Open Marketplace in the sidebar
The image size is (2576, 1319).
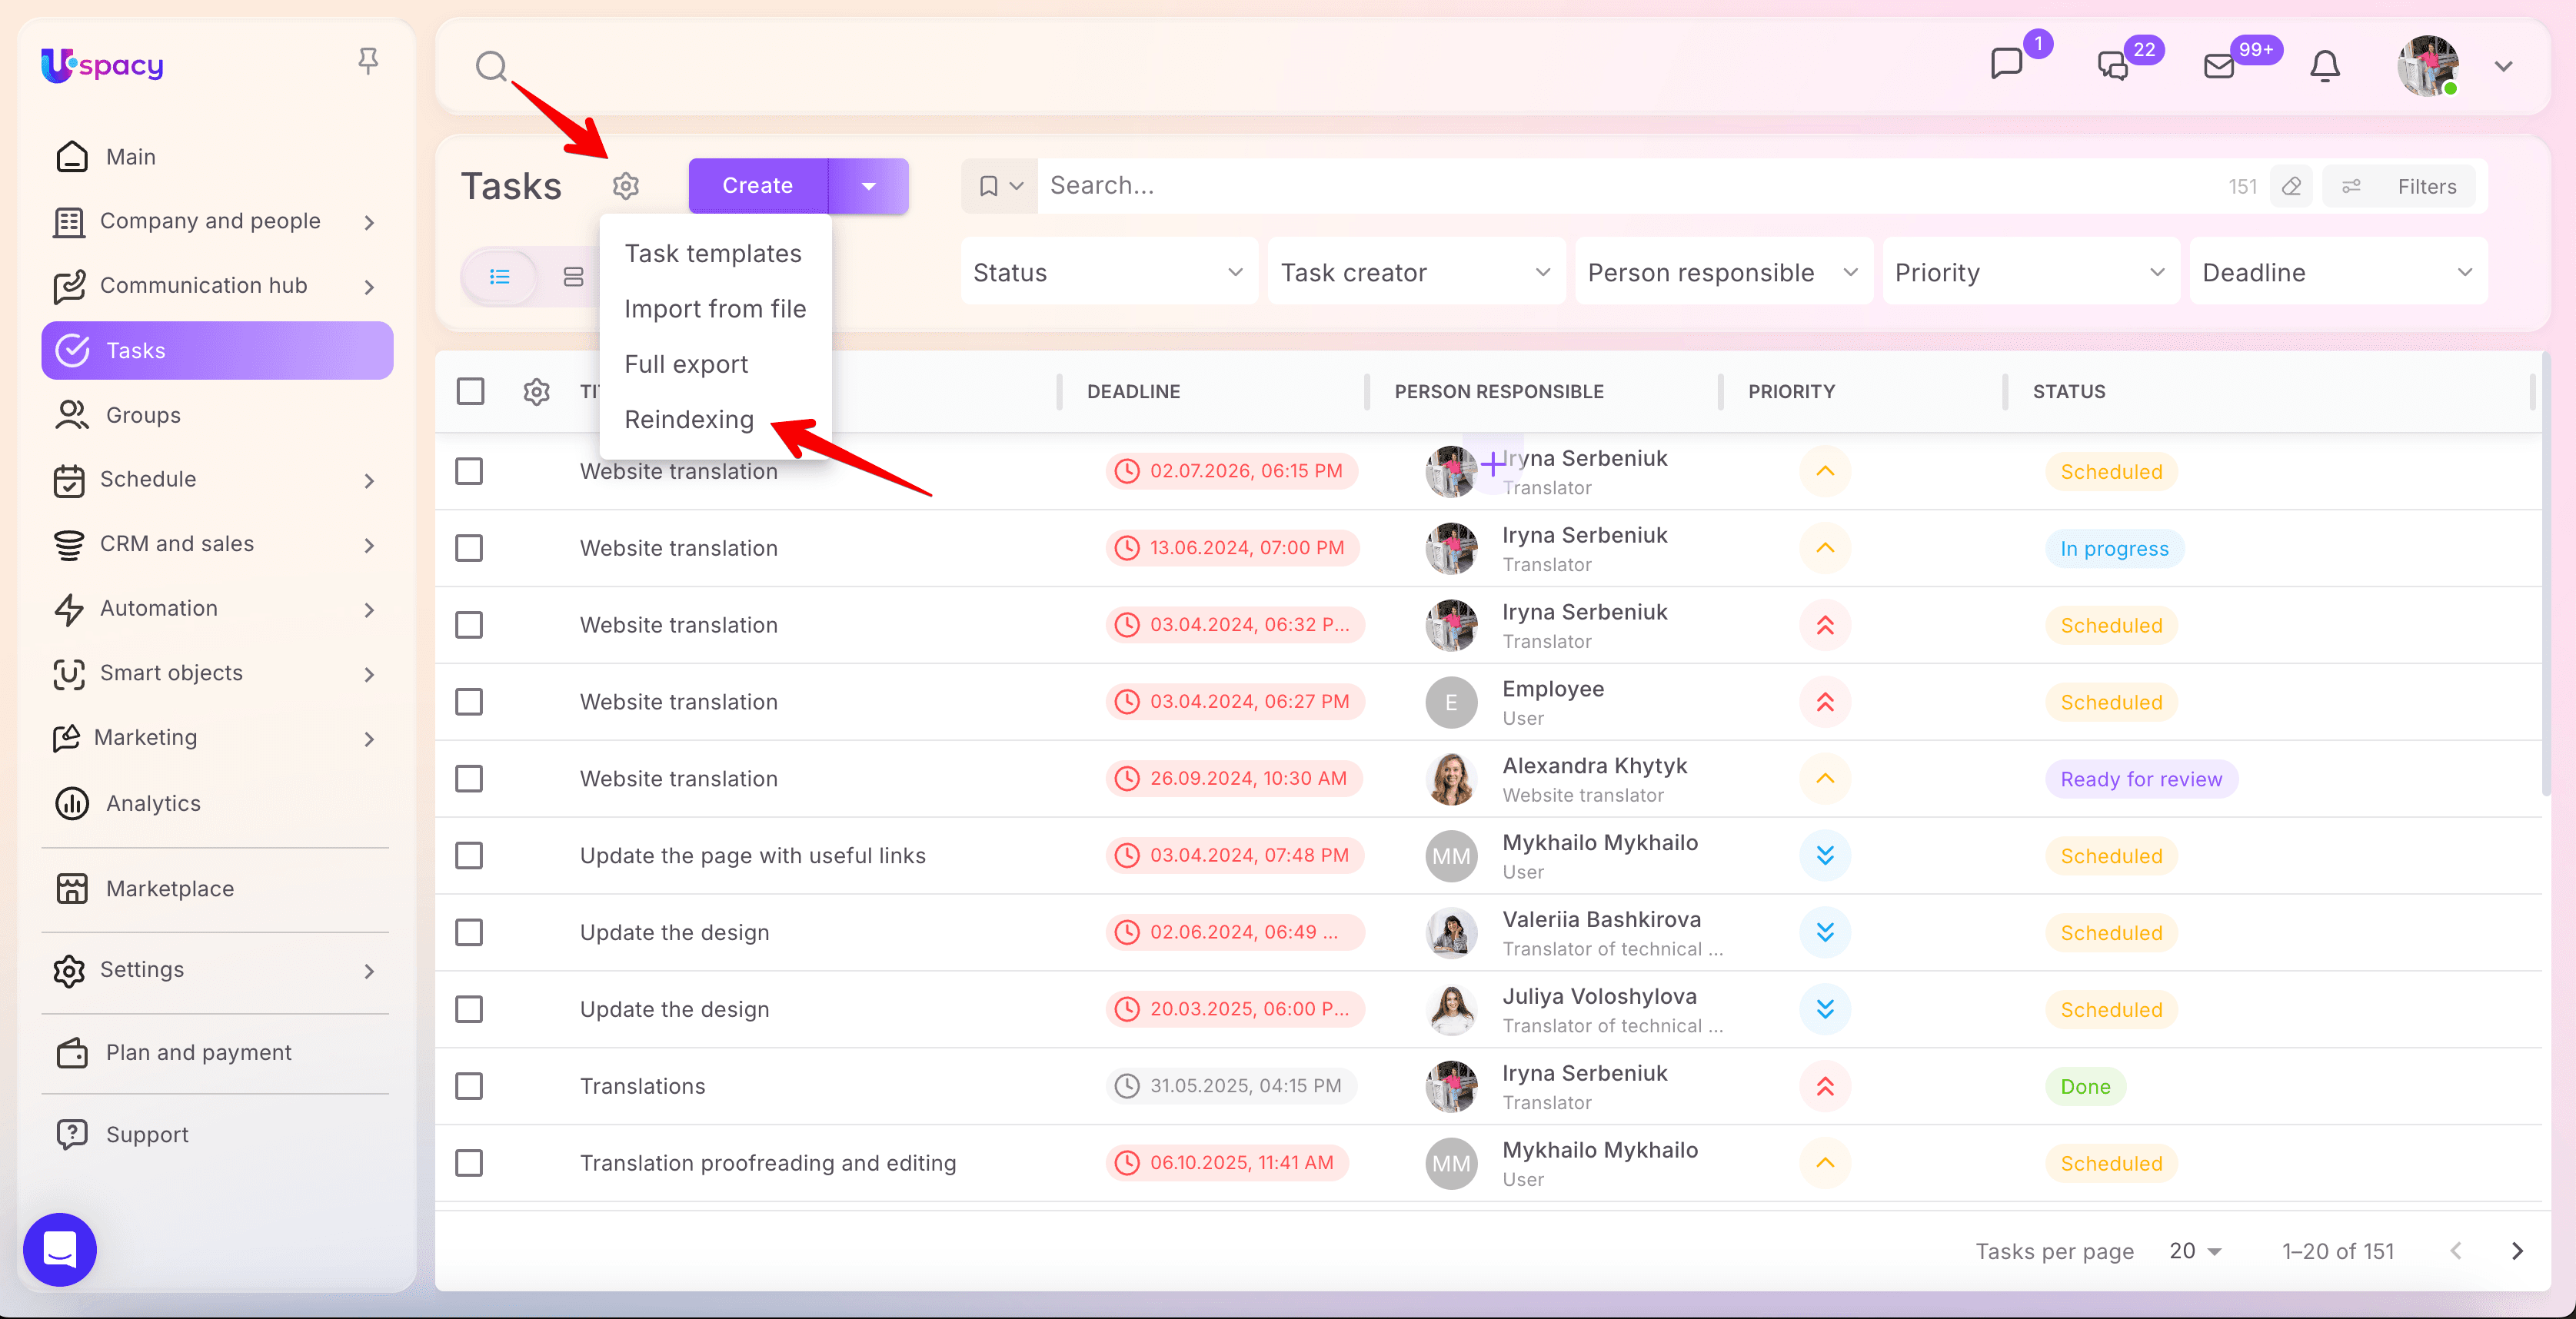pos(217,889)
